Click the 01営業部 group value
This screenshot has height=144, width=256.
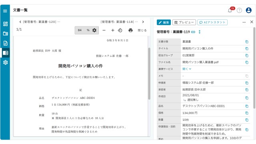point(188,55)
